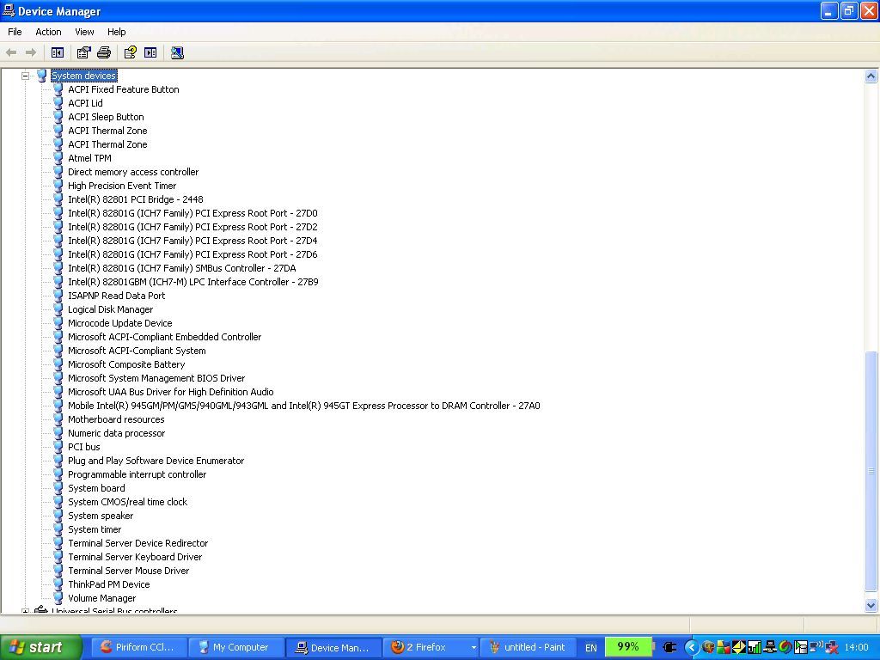Select ACPI Fixed Feature Button
Screen dimensions: 880x660
click(x=124, y=89)
